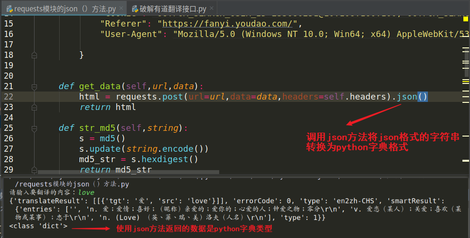This screenshot has height=238, width=470.
Task: Click Python file icon on requests模块的json tab
Action: pyautogui.click(x=9, y=9)
